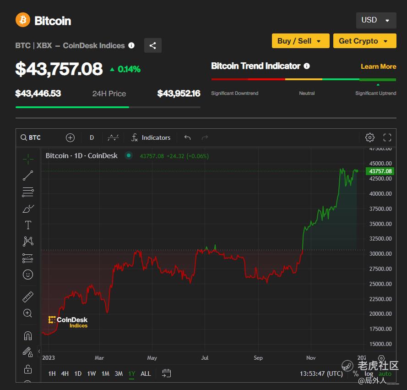Image resolution: width=407 pixels, height=390 pixels.
Task: Click the Bitcoin orange logo icon
Action: (x=22, y=20)
